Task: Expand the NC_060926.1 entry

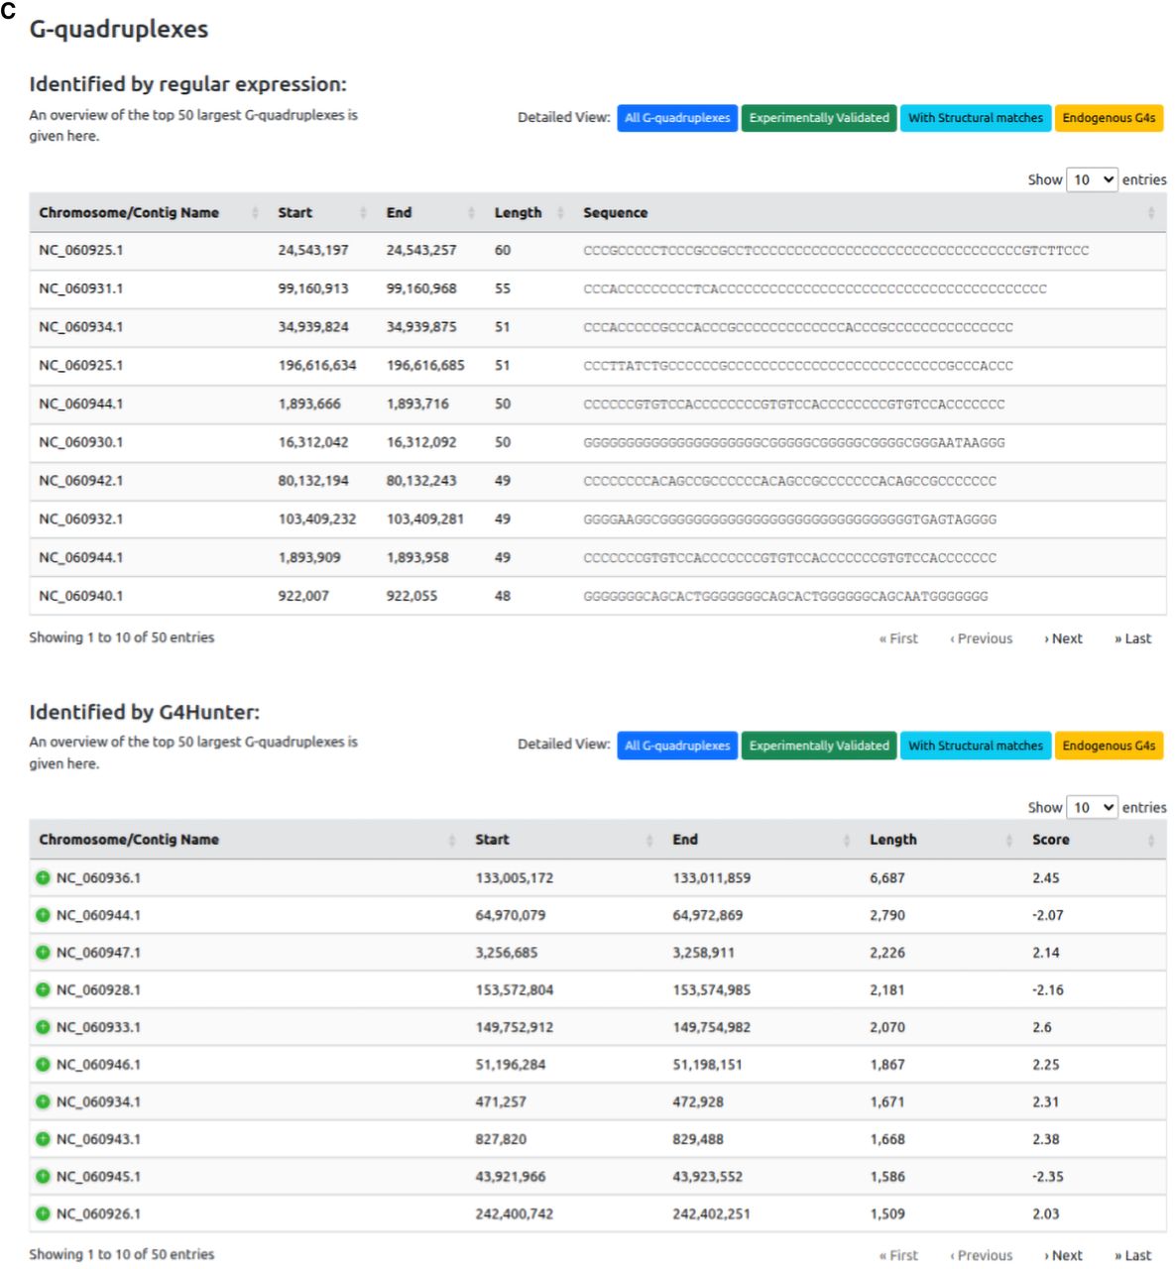Action: (43, 1213)
